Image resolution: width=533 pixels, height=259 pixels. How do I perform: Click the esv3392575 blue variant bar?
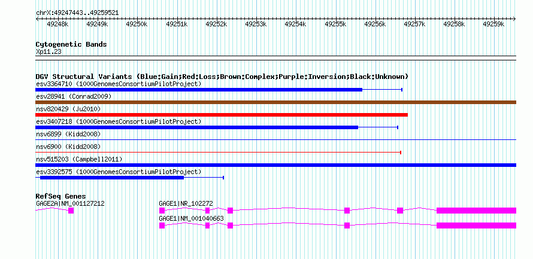[112, 178]
